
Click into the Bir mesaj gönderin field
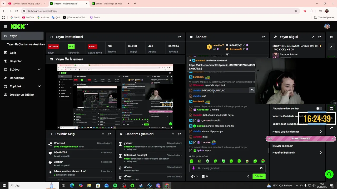click(227, 168)
